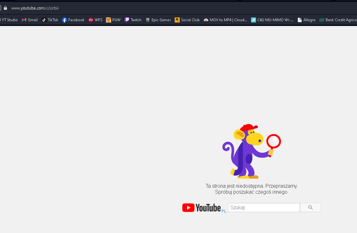Image resolution: width=357 pixels, height=233 pixels.
Task: Open the PUW bookmark
Action: click(113, 20)
